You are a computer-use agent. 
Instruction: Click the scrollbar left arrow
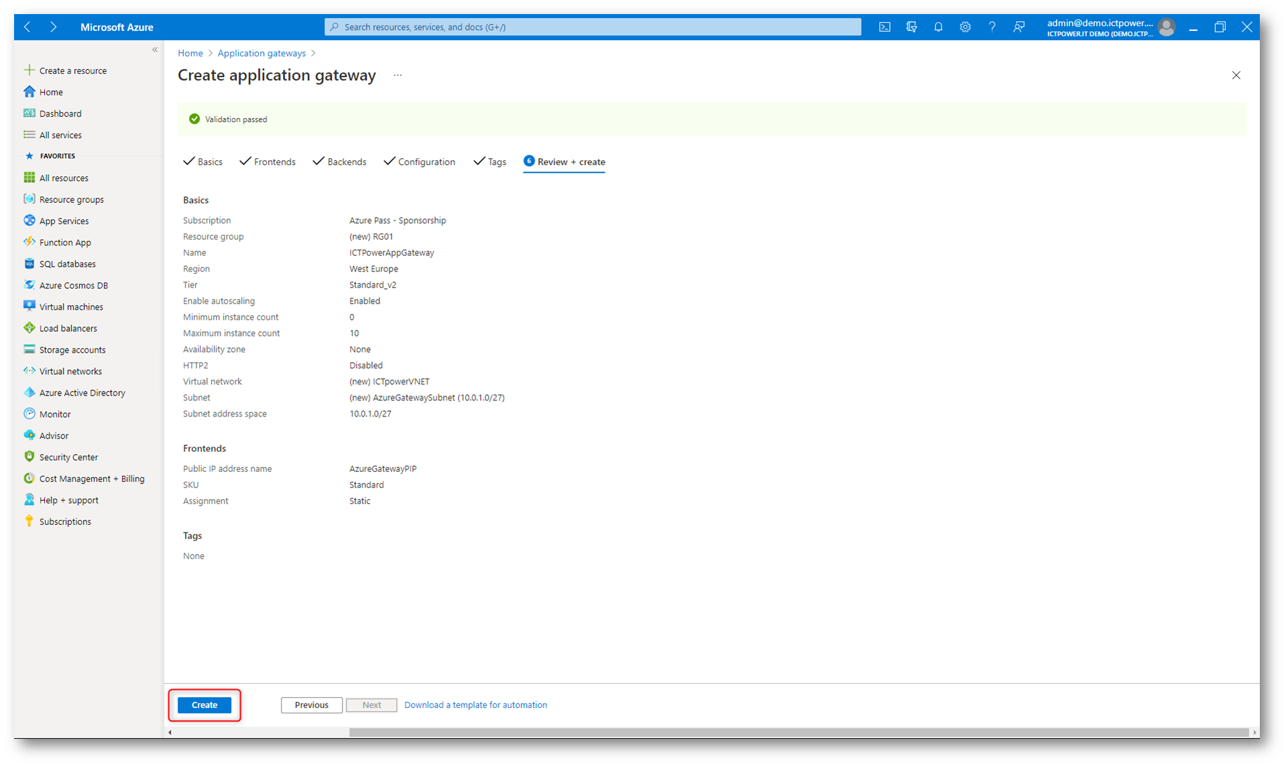170,732
